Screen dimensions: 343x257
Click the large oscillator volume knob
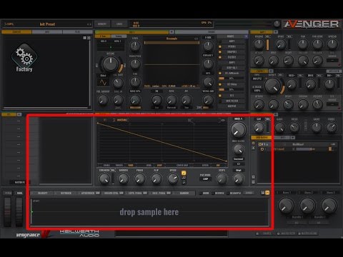111,64
